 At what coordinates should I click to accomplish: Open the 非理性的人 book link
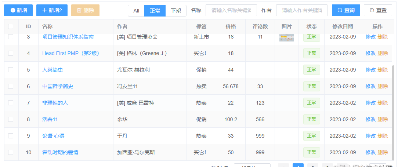pos(55,103)
